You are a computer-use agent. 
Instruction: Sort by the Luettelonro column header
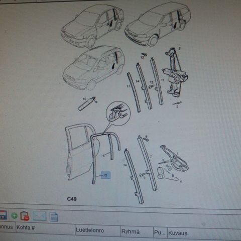(98, 230)
